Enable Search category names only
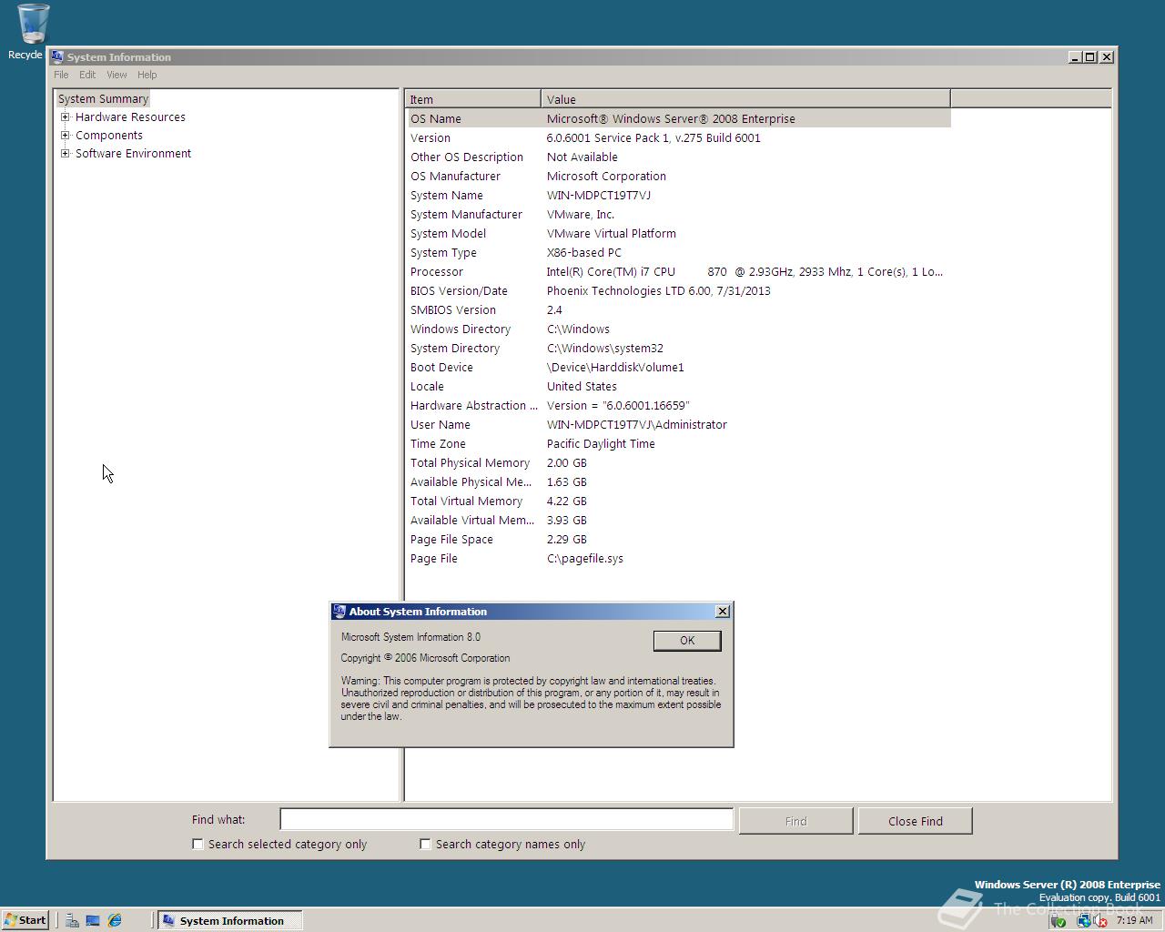The image size is (1165, 932). 425,844
